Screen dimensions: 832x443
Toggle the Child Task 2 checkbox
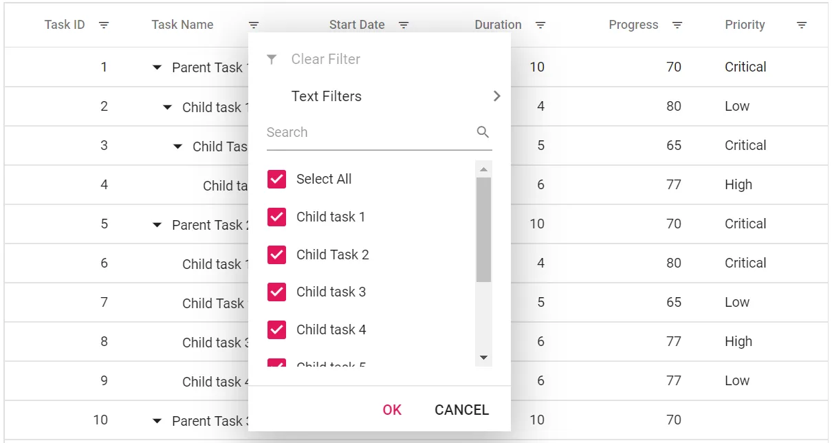coord(276,255)
